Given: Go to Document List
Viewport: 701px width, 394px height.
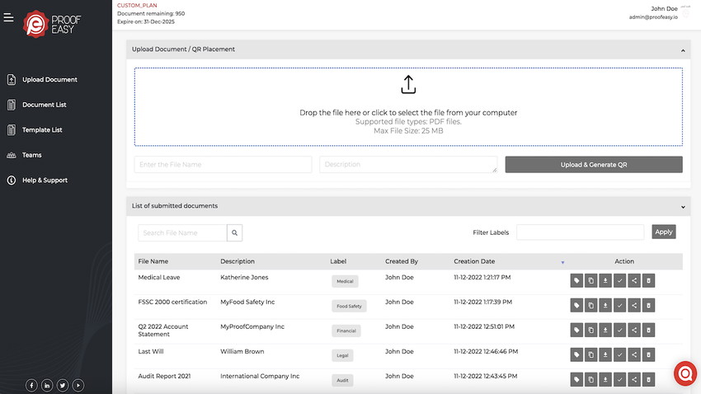Looking at the screenshot, I should 36,105.
